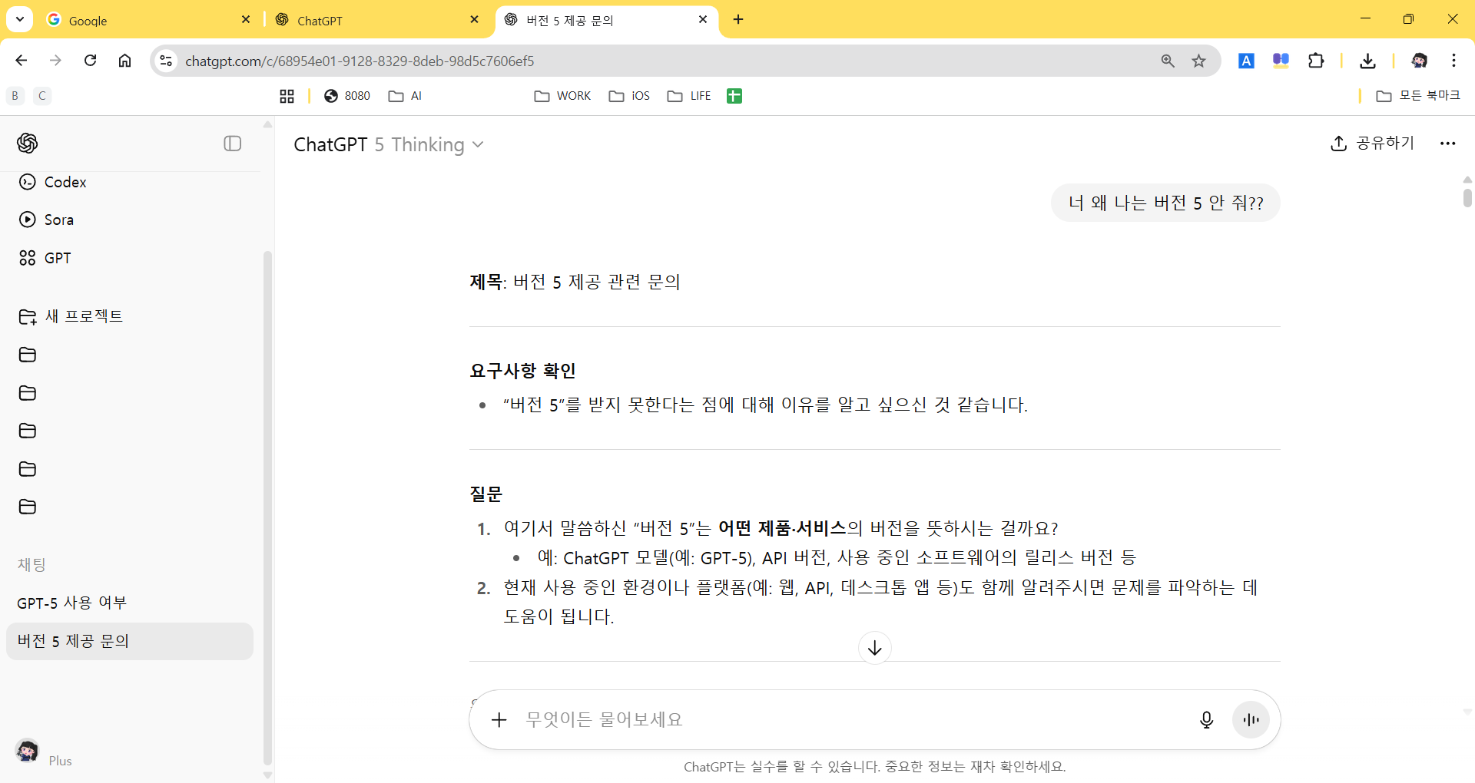Open the last project folder above 채팅
Image resolution: width=1475 pixels, height=783 pixels.
(x=28, y=507)
